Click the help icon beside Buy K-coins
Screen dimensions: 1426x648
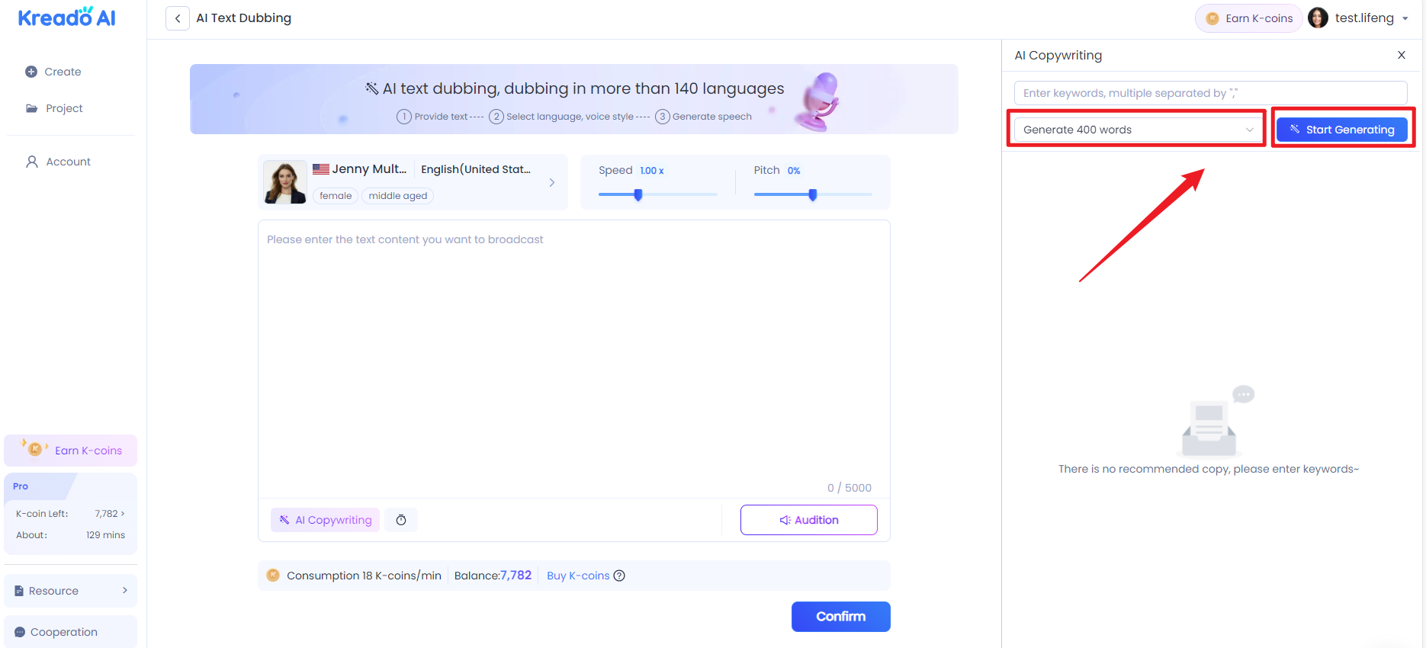point(619,576)
